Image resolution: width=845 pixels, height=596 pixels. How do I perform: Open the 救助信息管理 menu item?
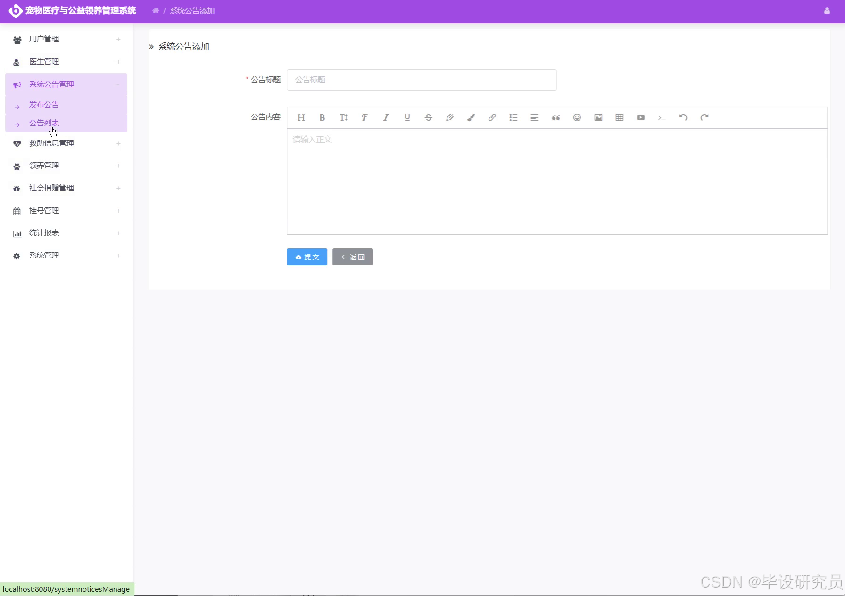[66, 143]
